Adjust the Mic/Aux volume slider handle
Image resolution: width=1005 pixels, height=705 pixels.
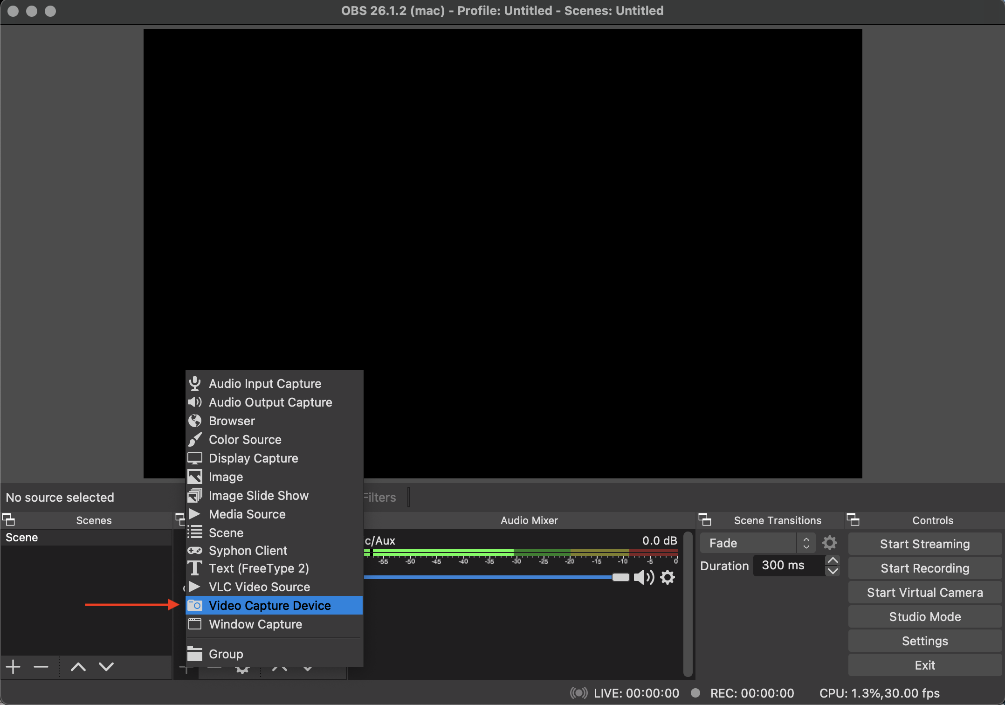click(620, 577)
